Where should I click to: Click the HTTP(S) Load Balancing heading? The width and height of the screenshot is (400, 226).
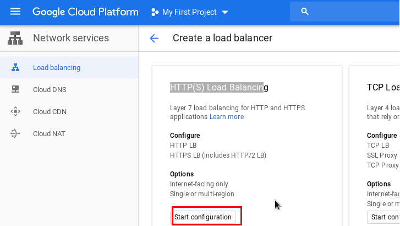pyautogui.click(x=219, y=87)
